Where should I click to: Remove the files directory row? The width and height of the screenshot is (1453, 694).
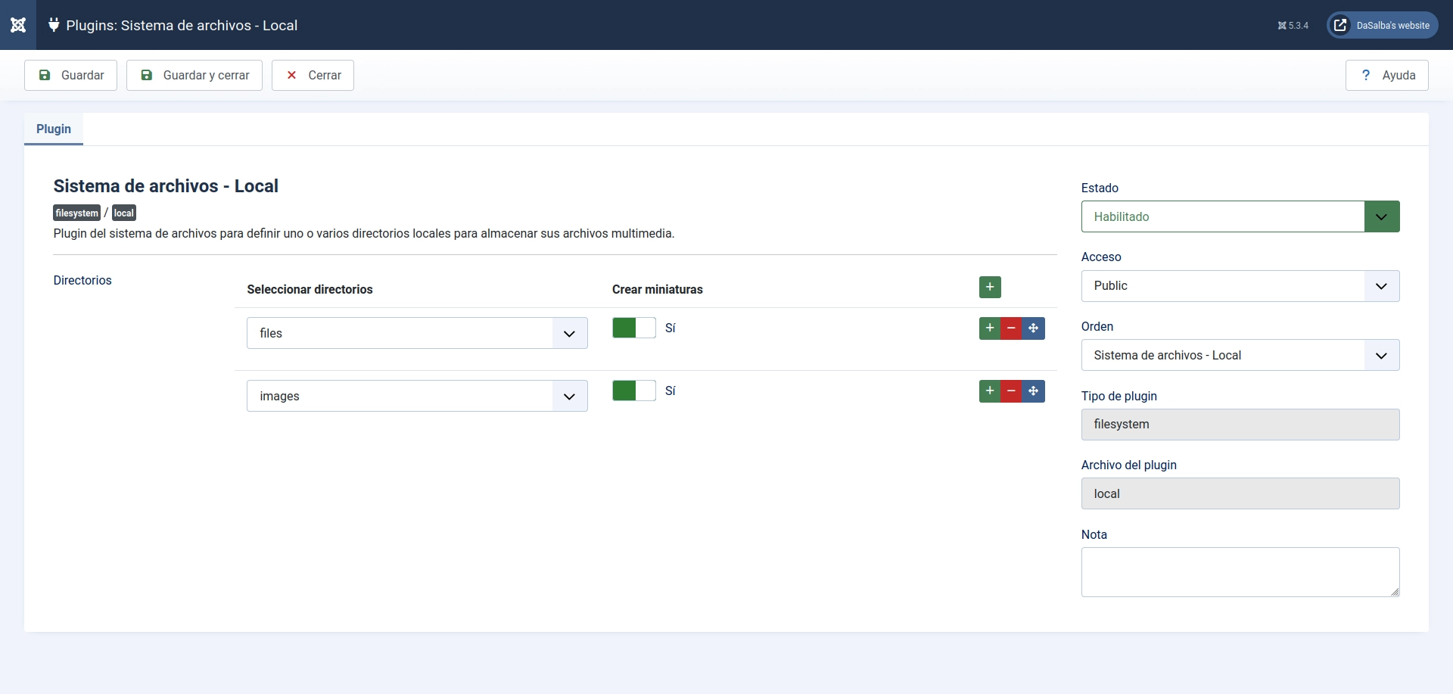tap(1011, 328)
